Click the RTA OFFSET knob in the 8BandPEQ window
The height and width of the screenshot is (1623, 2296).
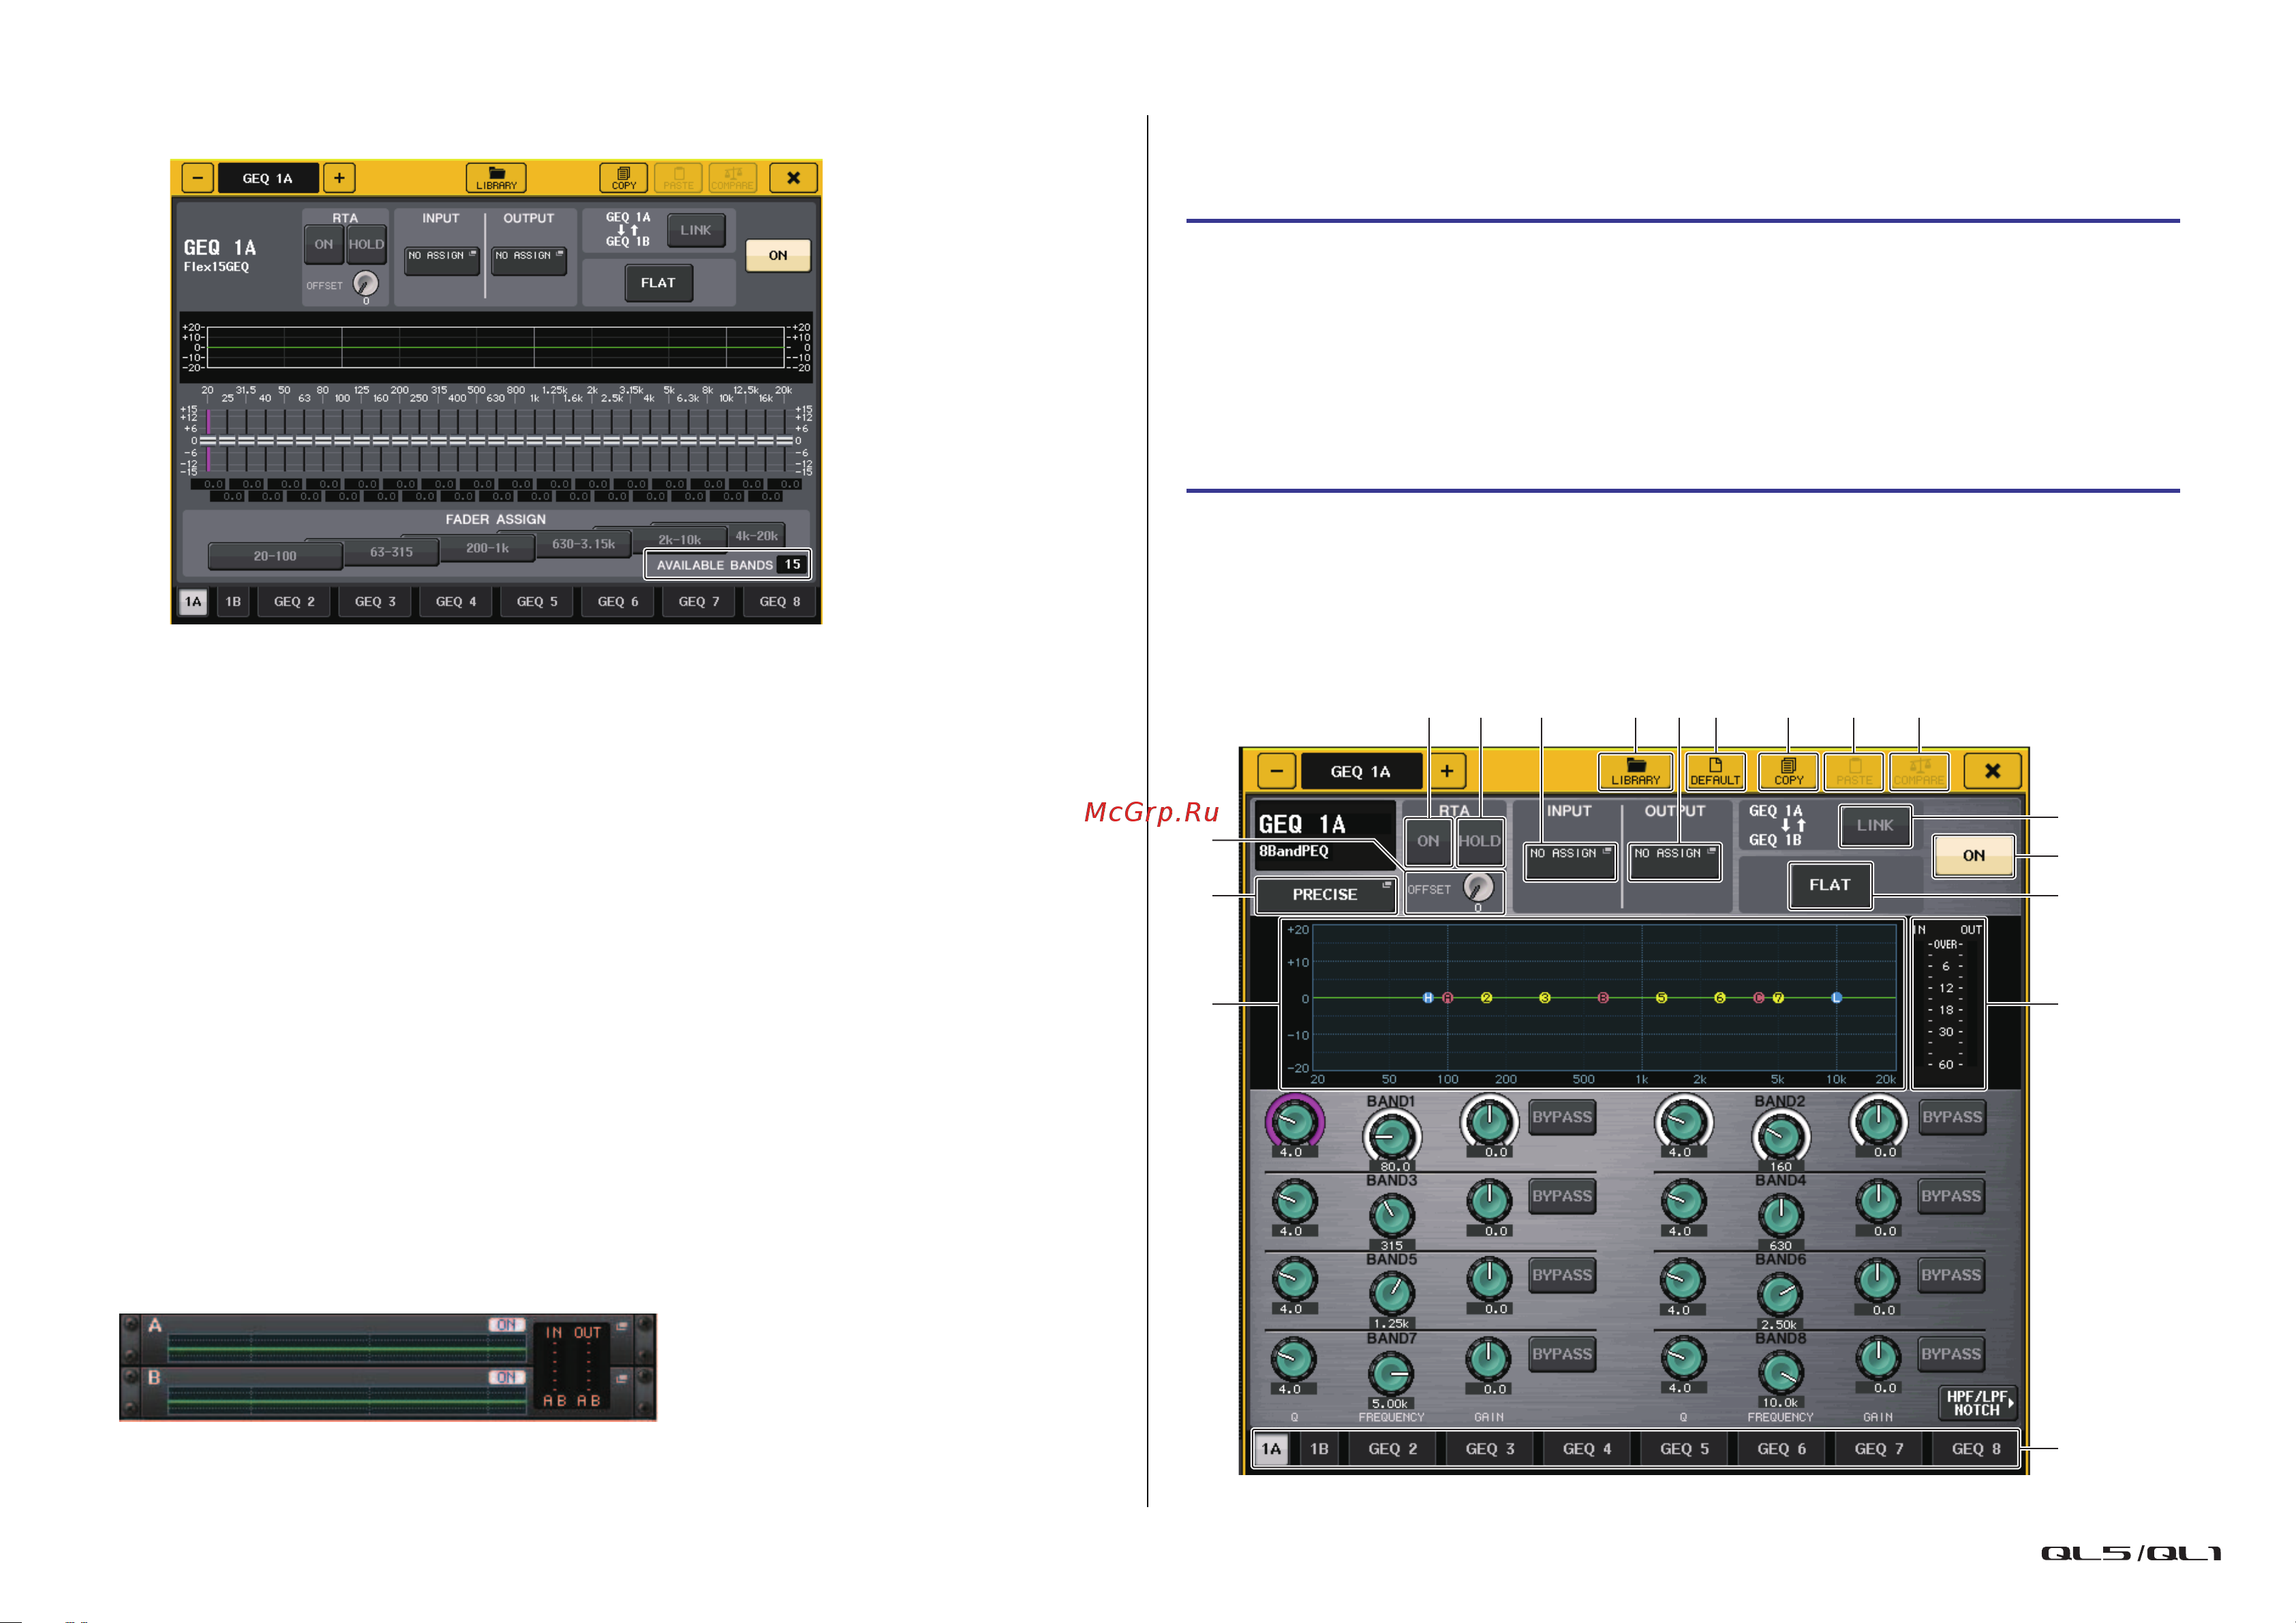pos(1478,887)
